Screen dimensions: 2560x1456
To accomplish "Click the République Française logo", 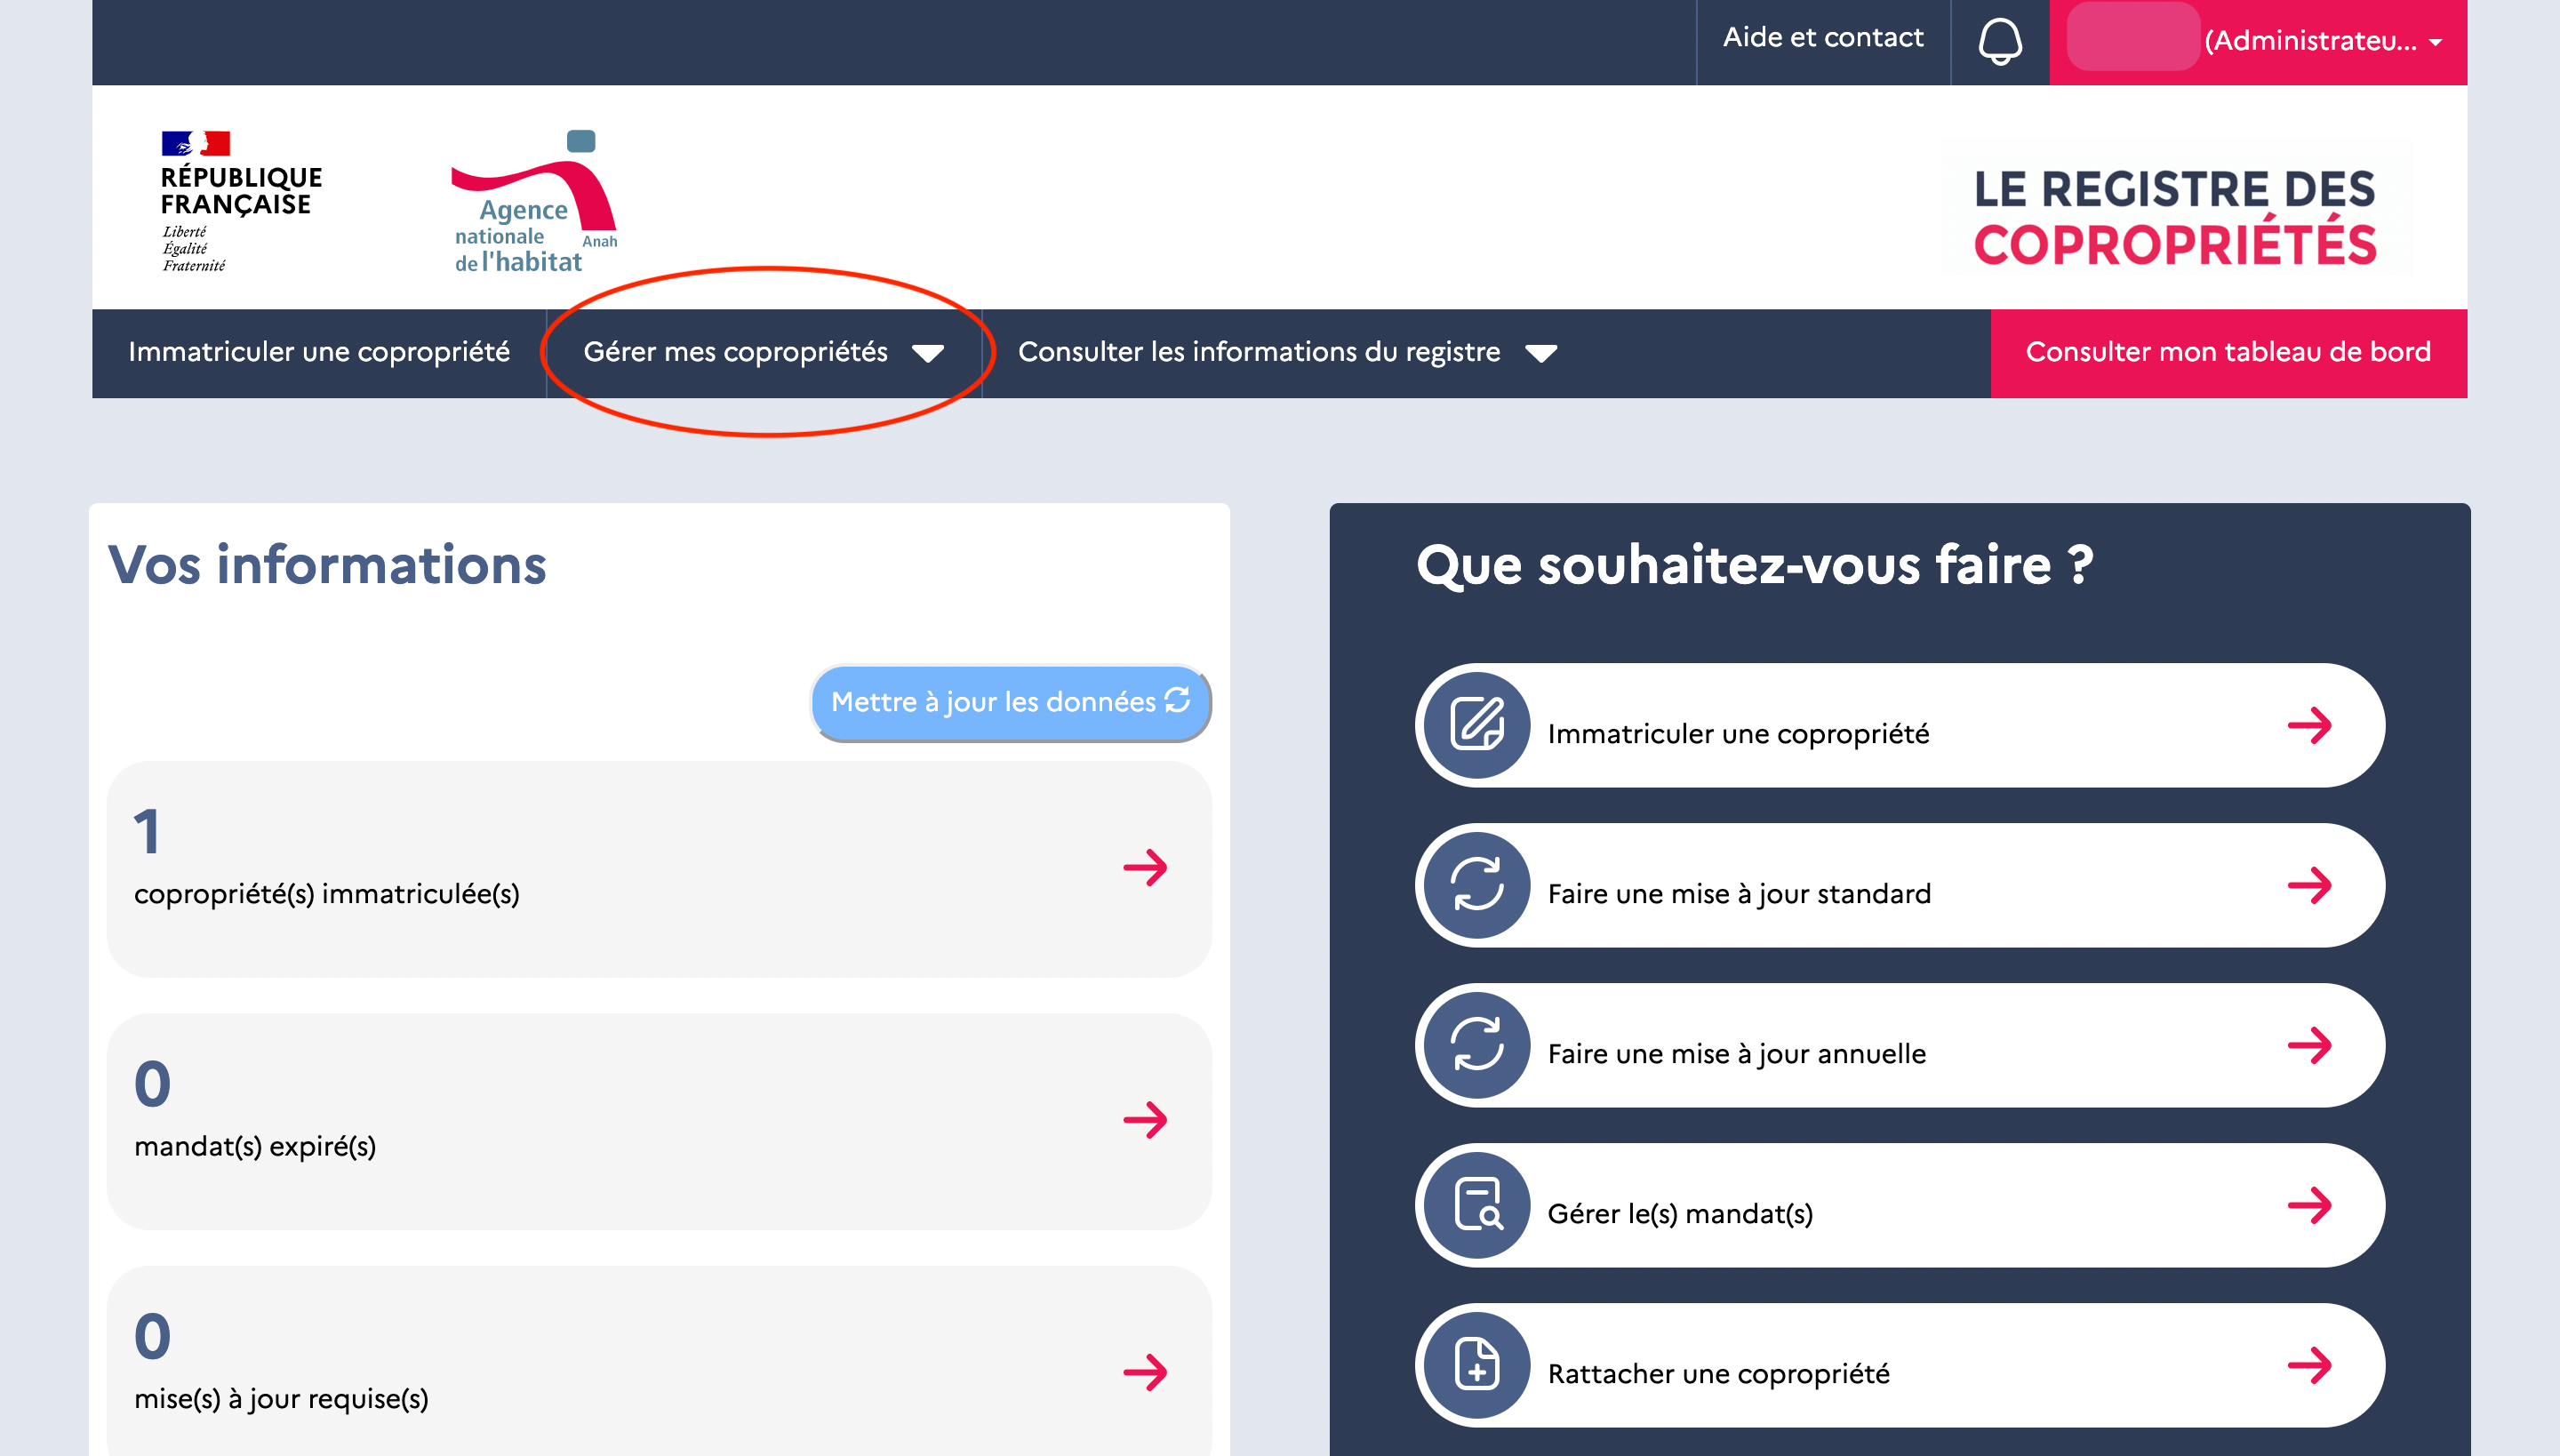I will 241,201.
